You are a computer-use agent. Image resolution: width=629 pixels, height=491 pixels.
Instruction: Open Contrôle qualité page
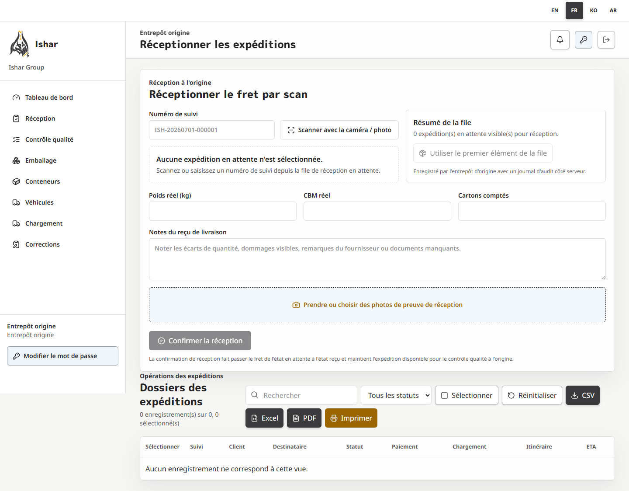point(62,139)
